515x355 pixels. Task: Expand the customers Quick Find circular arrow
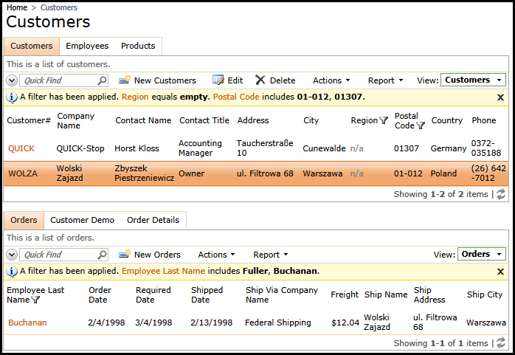[x=12, y=80]
